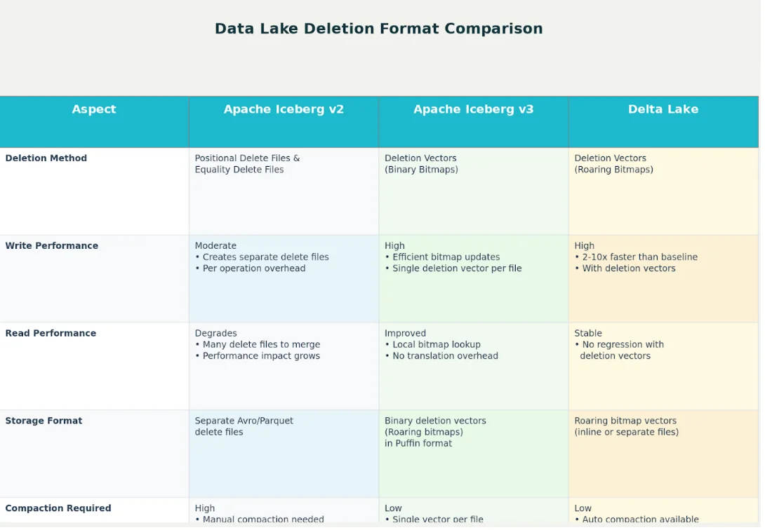This screenshot has width=765, height=530.
Task: Select the "No translation overhead" bullet
Action: coord(445,356)
